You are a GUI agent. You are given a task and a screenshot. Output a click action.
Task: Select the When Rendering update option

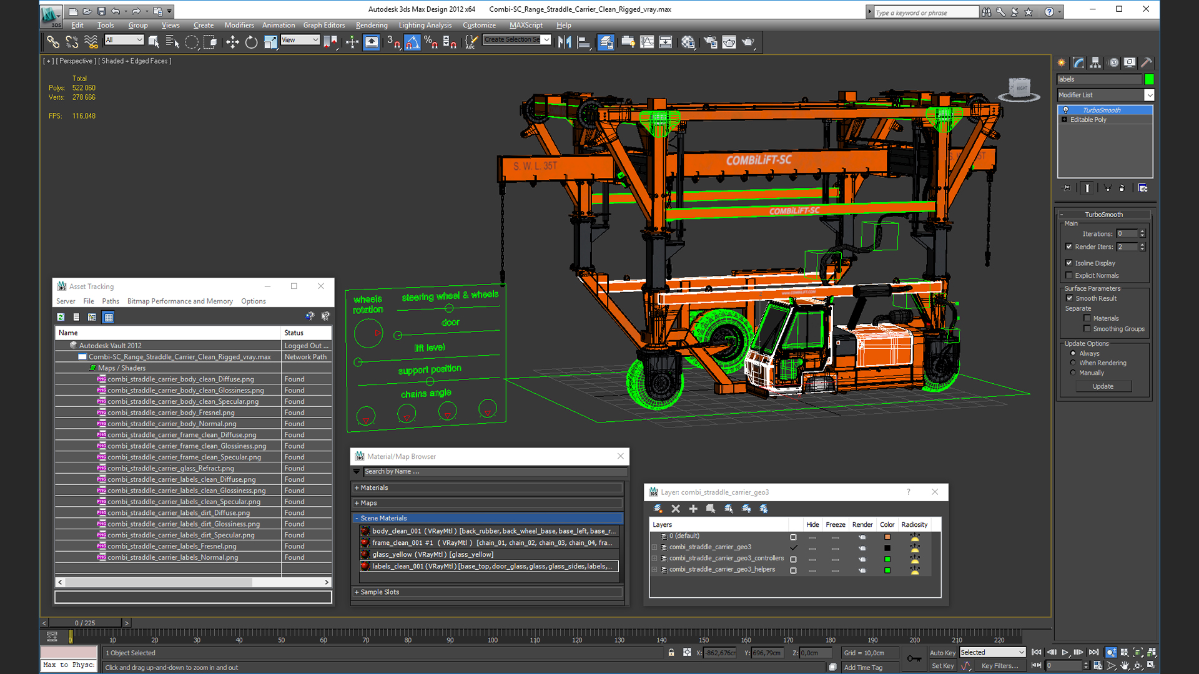point(1073,363)
